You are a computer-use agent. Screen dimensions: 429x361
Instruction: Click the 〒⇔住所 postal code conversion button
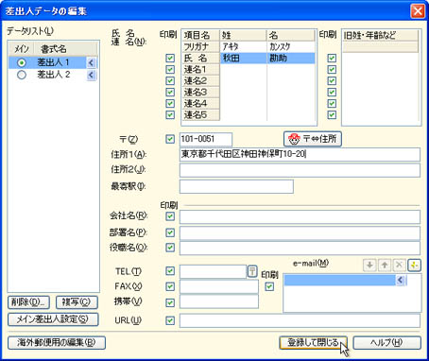click(313, 139)
